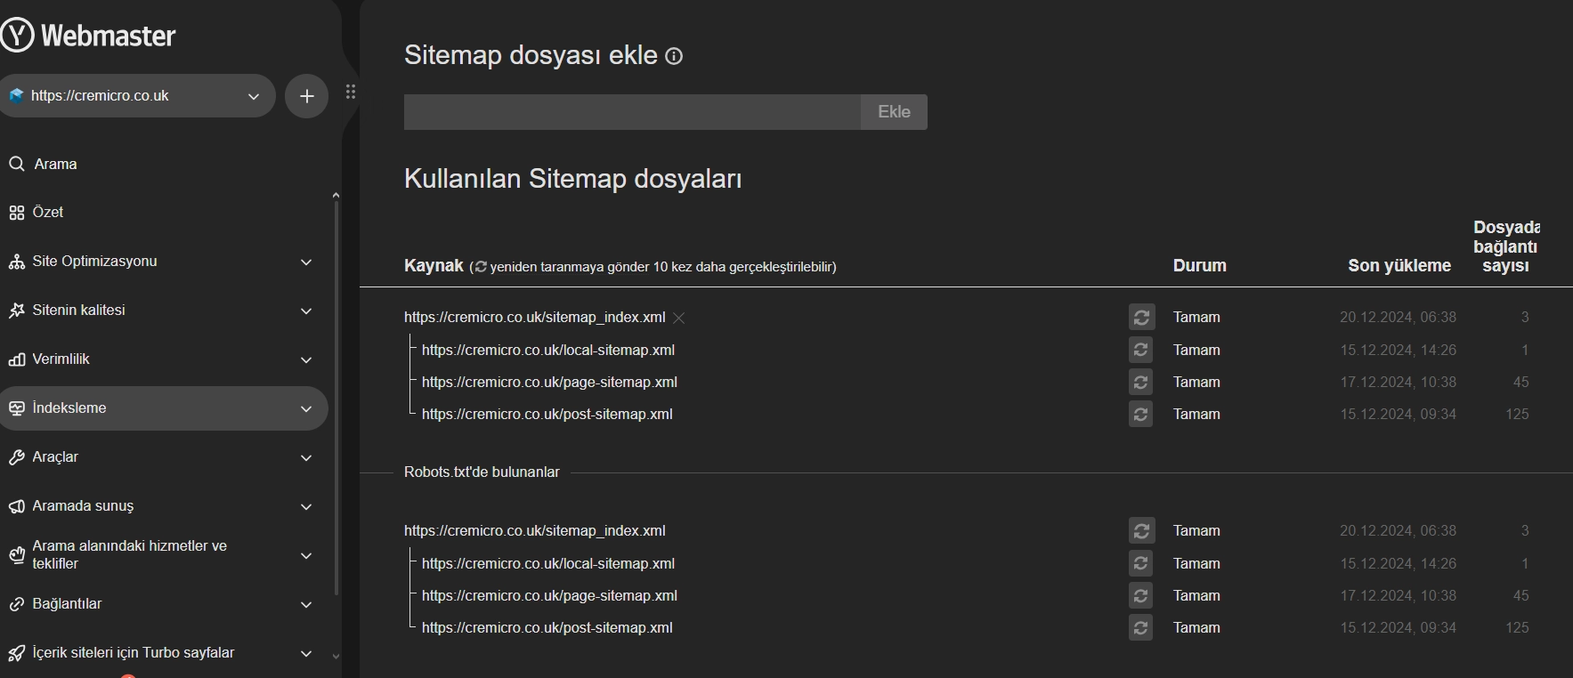Resend the top local-sitemap.xml row for crawling

[x=1141, y=350]
